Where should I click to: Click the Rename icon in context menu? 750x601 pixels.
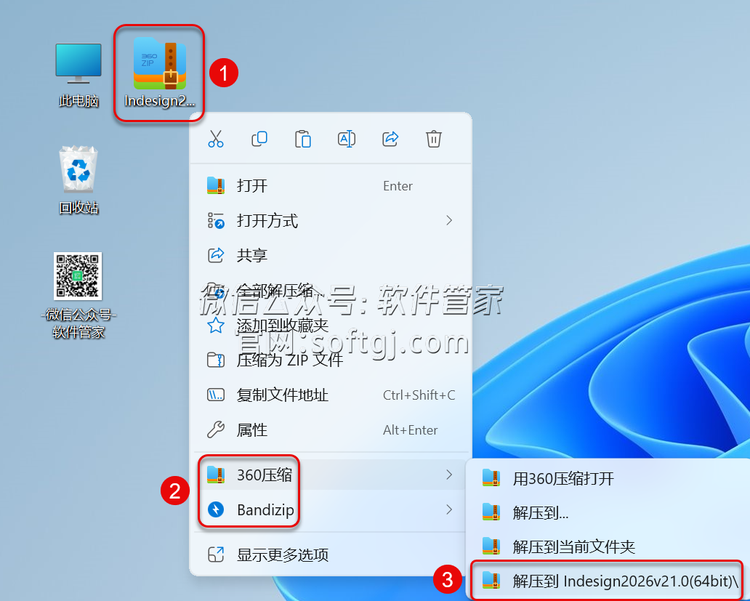tap(347, 139)
